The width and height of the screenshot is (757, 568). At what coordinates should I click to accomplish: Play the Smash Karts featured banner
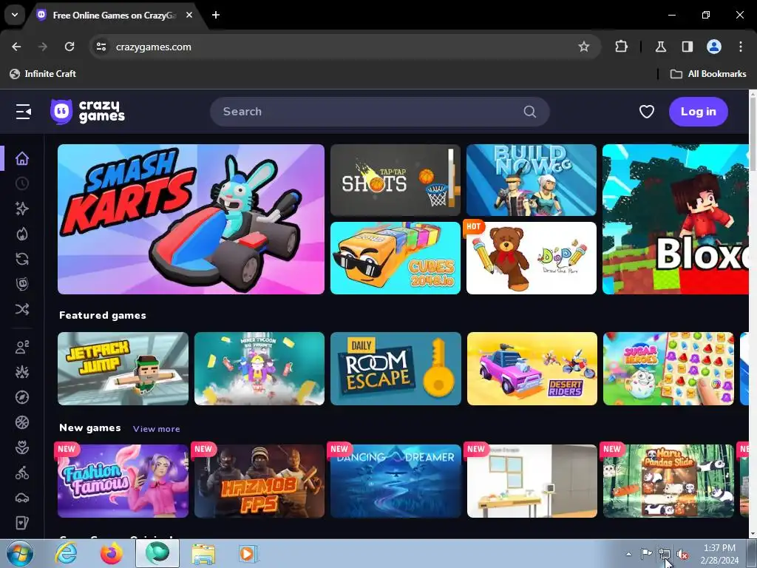pyautogui.click(x=191, y=219)
